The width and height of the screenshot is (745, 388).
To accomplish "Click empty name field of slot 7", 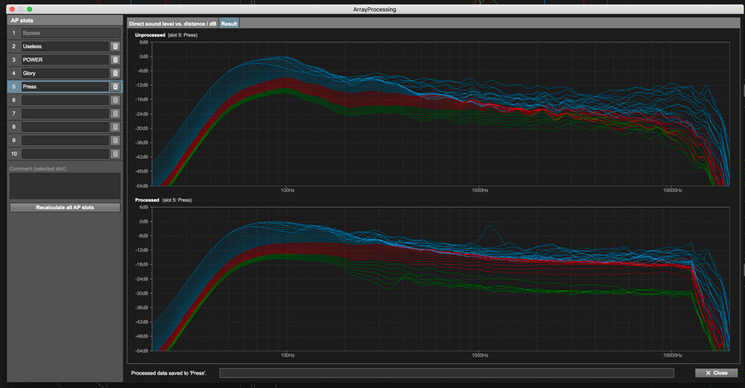I will [65, 113].
